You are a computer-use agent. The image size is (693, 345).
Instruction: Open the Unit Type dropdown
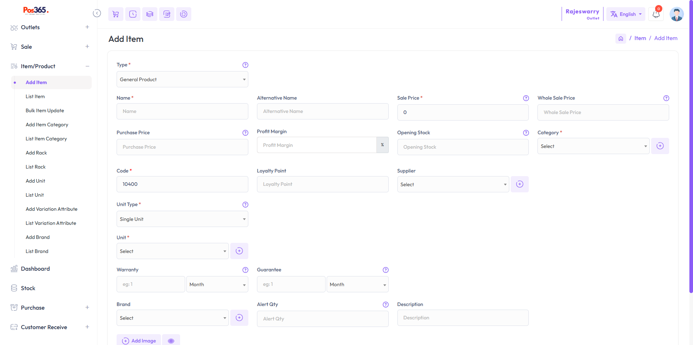coord(182,219)
